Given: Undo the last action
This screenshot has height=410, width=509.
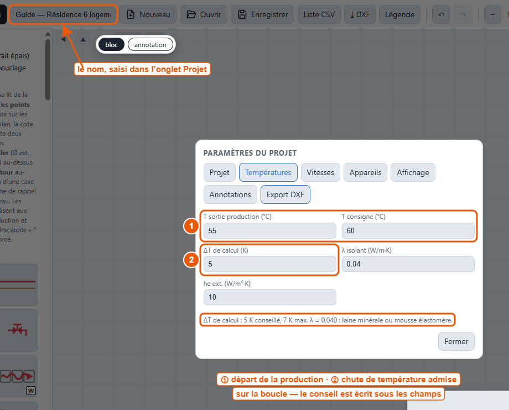Looking at the screenshot, I should pyautogui.click(x=441, y=14).
